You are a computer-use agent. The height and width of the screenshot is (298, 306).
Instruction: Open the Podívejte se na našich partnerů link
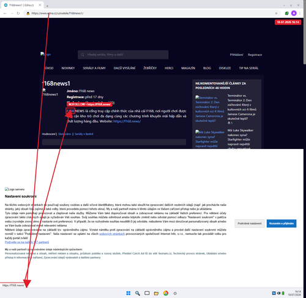[x=27, y=242]
